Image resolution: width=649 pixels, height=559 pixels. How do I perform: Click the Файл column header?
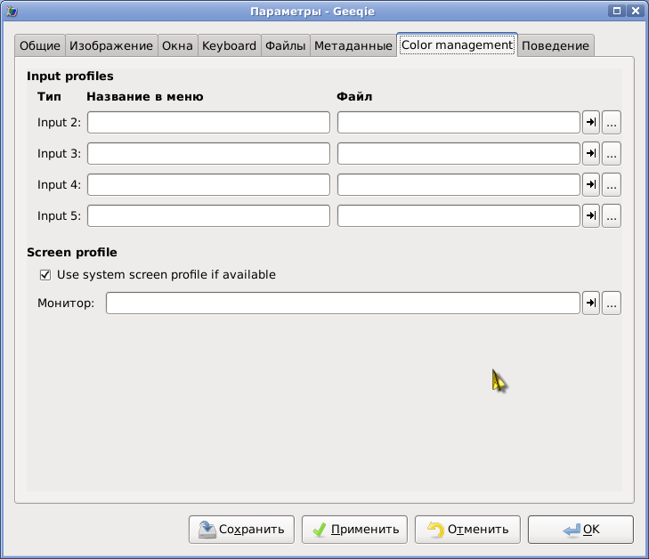click(x=354, y=97)
